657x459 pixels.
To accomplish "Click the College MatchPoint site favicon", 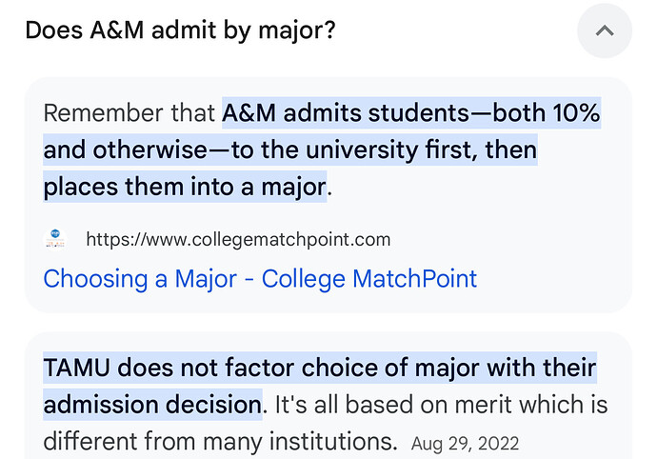I will pos(55,240).
